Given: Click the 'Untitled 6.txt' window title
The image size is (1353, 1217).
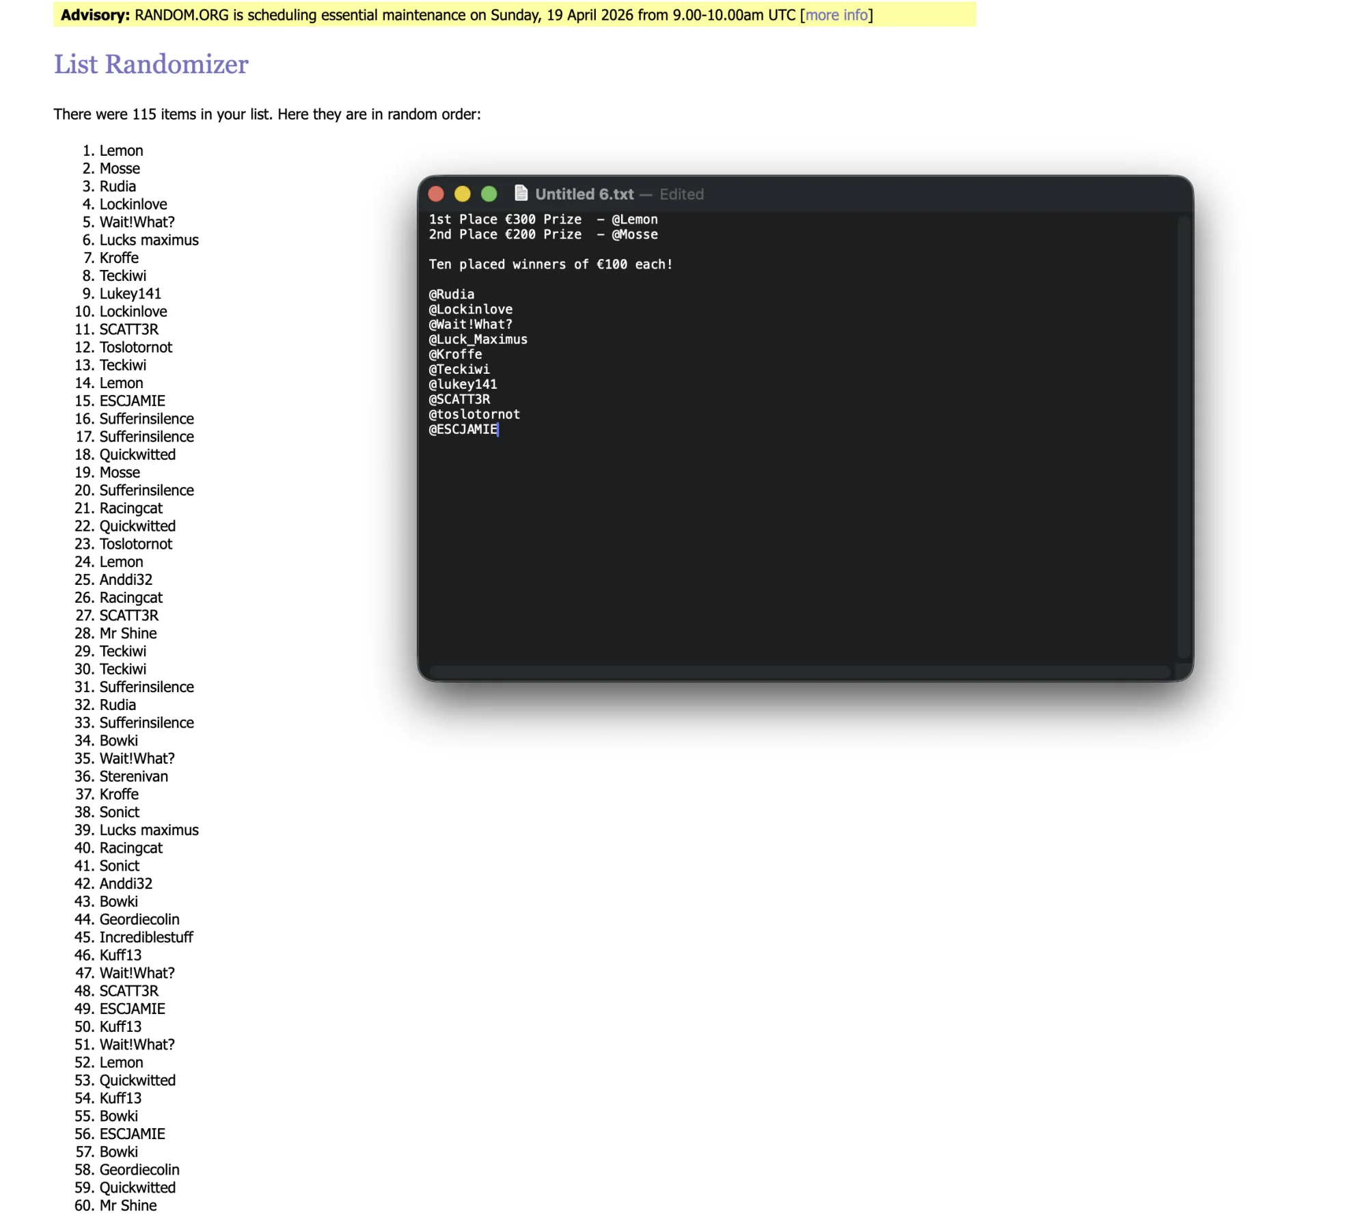Looking at the screenshot, I should (584, 194).
